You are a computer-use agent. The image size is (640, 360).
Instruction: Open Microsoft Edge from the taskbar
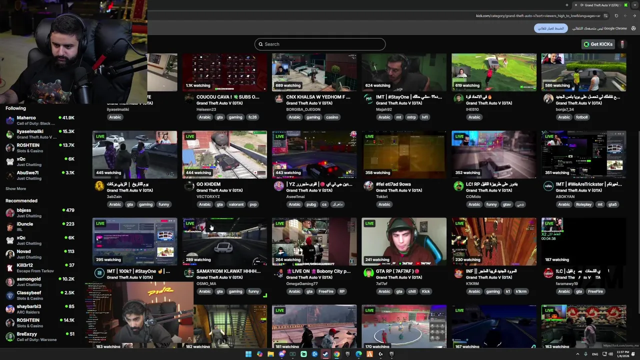[358, 354]
